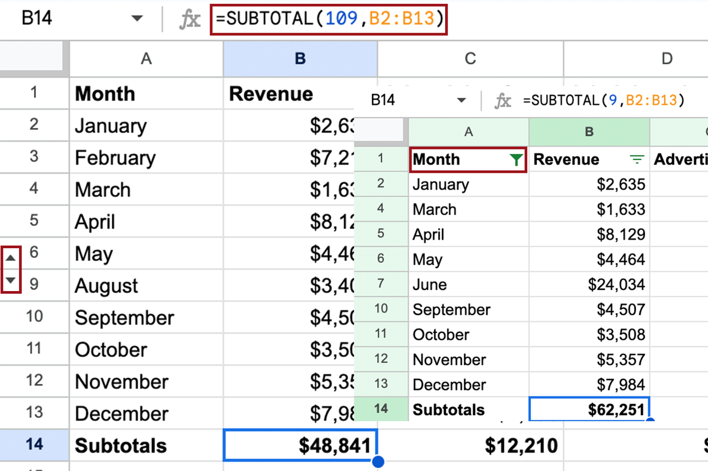Select column A header
The height and width of the screenshot is (471, 708).
[146, 59]
